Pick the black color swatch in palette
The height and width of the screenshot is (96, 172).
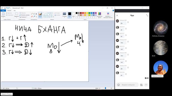point(77,13)
